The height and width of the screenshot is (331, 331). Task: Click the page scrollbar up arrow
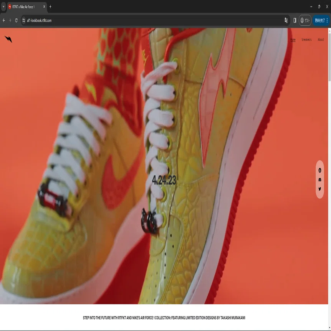[x=329, y=30]
